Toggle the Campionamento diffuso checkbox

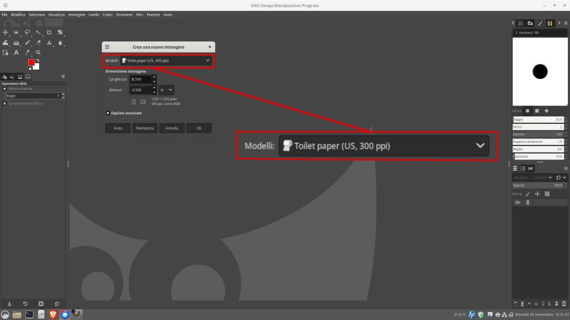point(4,104)
